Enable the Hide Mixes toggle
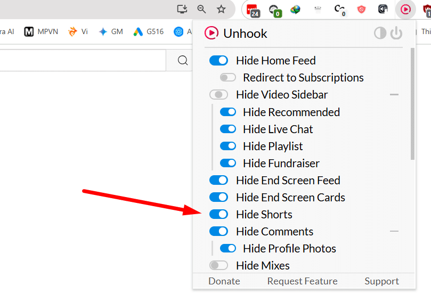This screenshot has height=294, width=431. [x=218, y=265]
